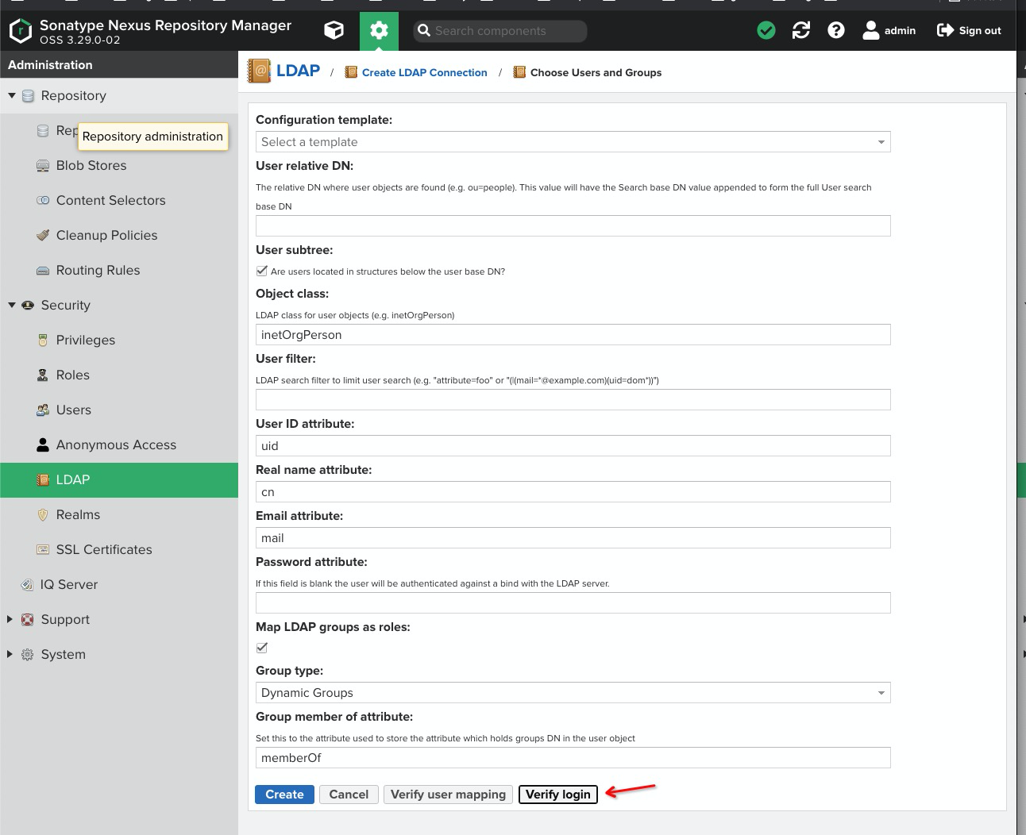Click the Group member of attribute field
This screenshot has height=835, width=1026.
(x=573, y=758)
